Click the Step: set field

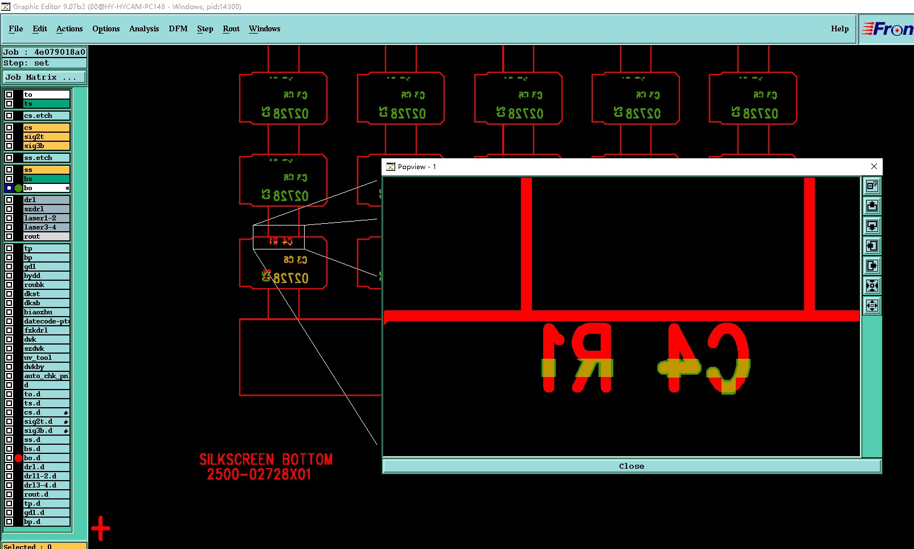point(44,63)
